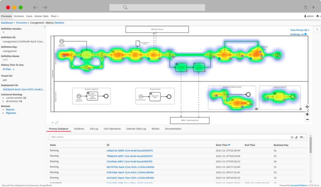321x187 pixels.
Task: Open the Time Period dropdown
Action: click(x=300, y=30)
